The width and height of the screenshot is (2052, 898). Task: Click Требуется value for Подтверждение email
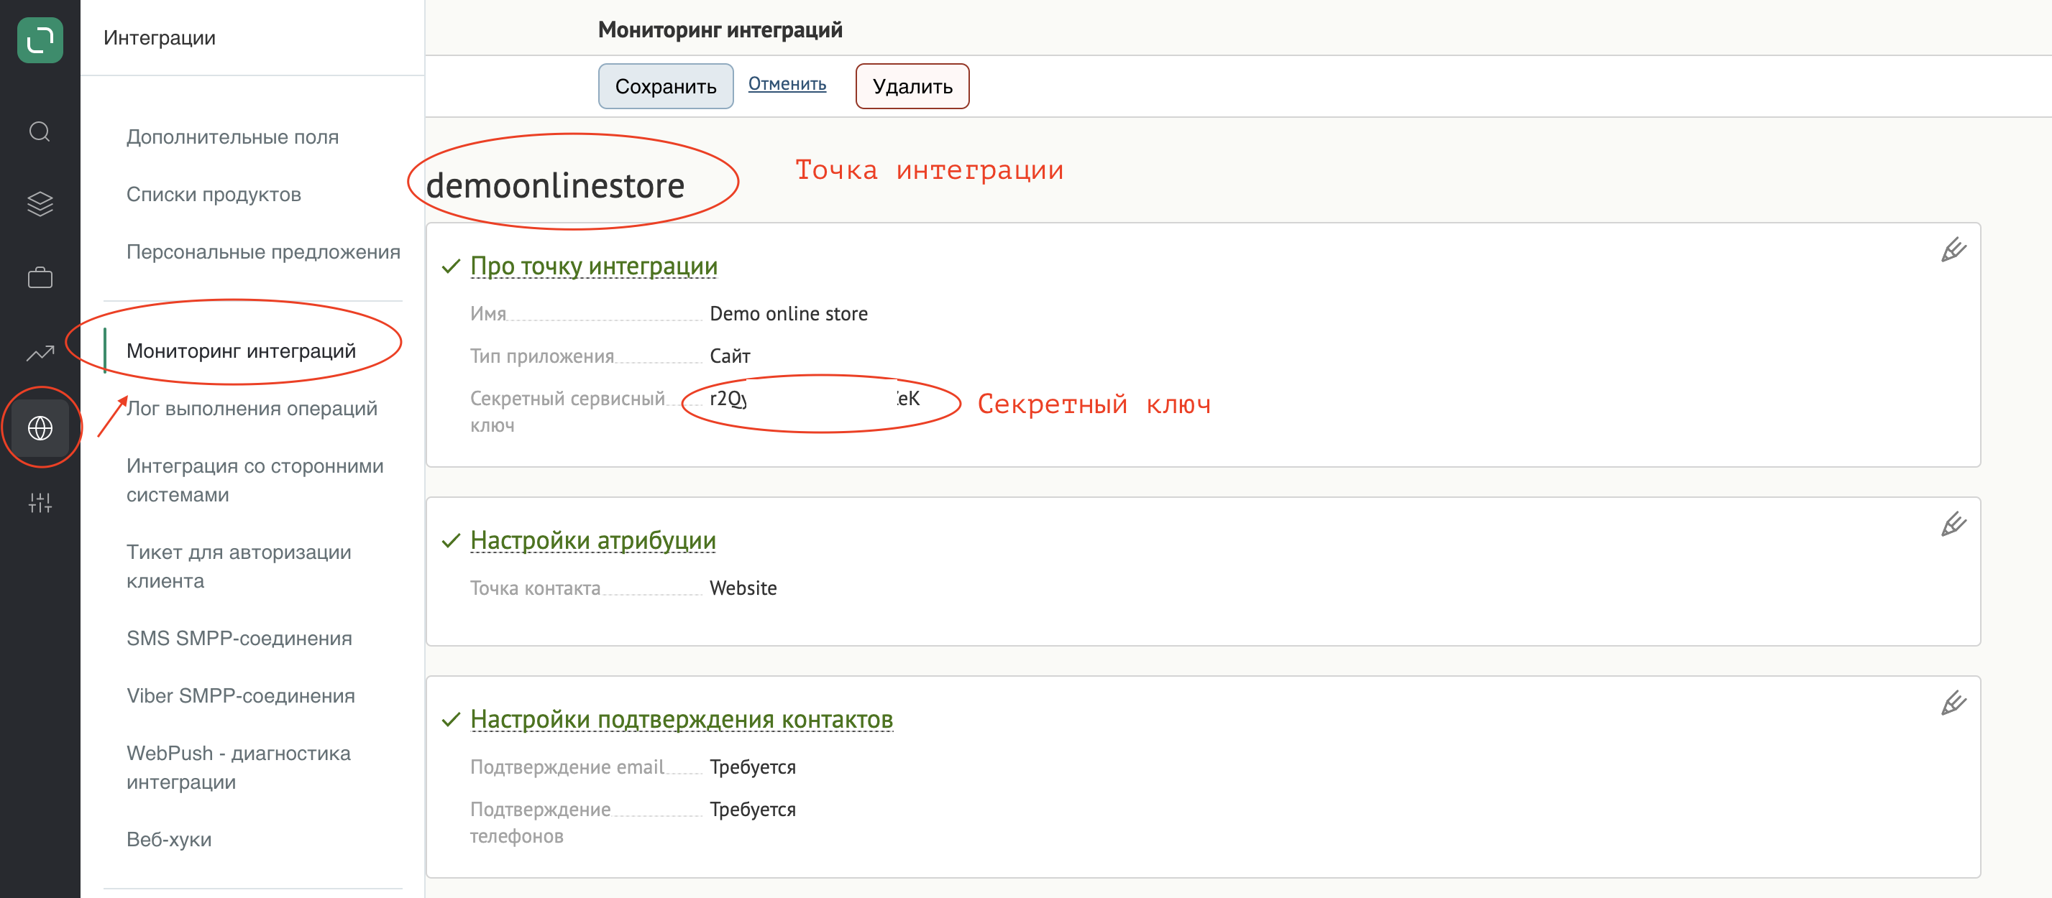(x=753, y=767)
